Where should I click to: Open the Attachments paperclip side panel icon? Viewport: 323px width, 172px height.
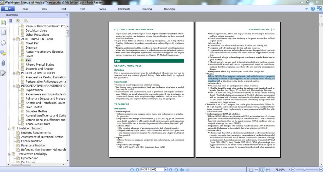click(3, 63)
